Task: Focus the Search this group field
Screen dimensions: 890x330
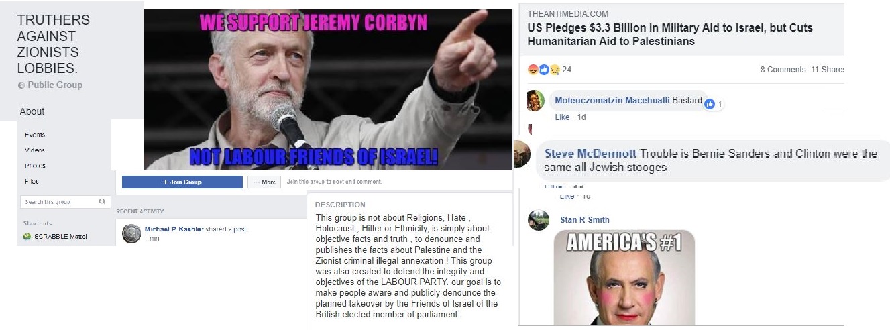Action: click(65, 201)
